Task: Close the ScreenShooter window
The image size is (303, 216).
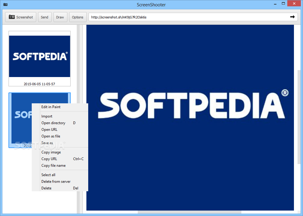Action: [x=294, y=4]
